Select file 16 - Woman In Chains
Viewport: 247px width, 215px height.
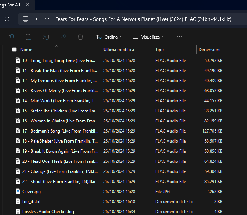pyautogui.click(x=60, y=121)
